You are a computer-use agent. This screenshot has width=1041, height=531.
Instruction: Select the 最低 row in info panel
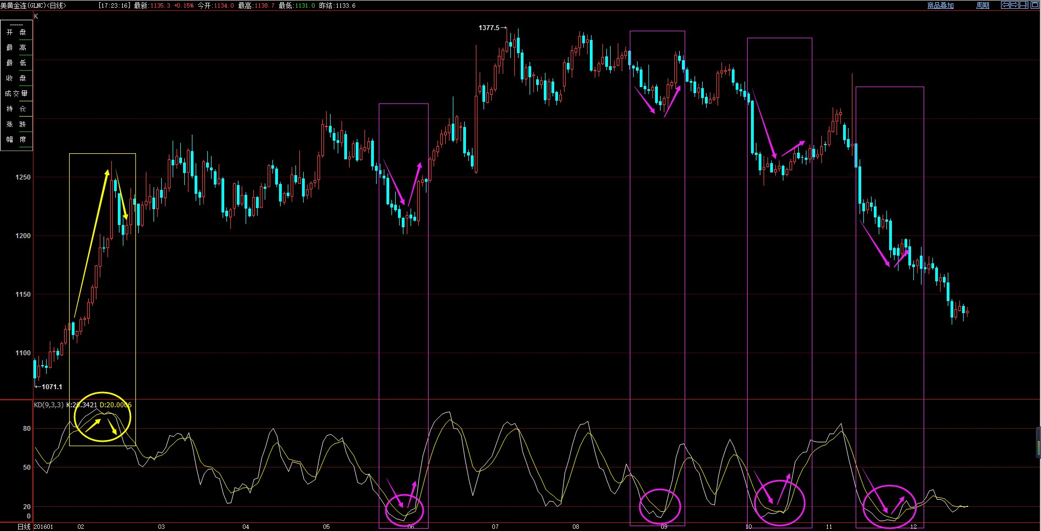(16, 63)
